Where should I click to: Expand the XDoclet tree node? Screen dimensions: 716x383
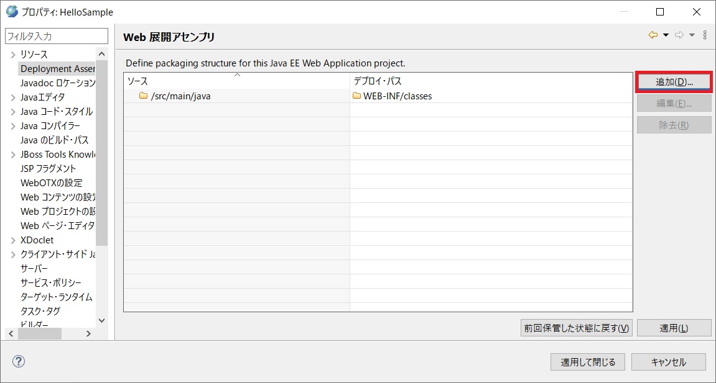(x=13, y=240)
